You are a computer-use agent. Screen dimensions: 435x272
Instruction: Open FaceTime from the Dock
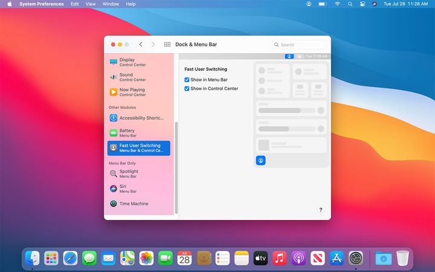click(166, 258)
